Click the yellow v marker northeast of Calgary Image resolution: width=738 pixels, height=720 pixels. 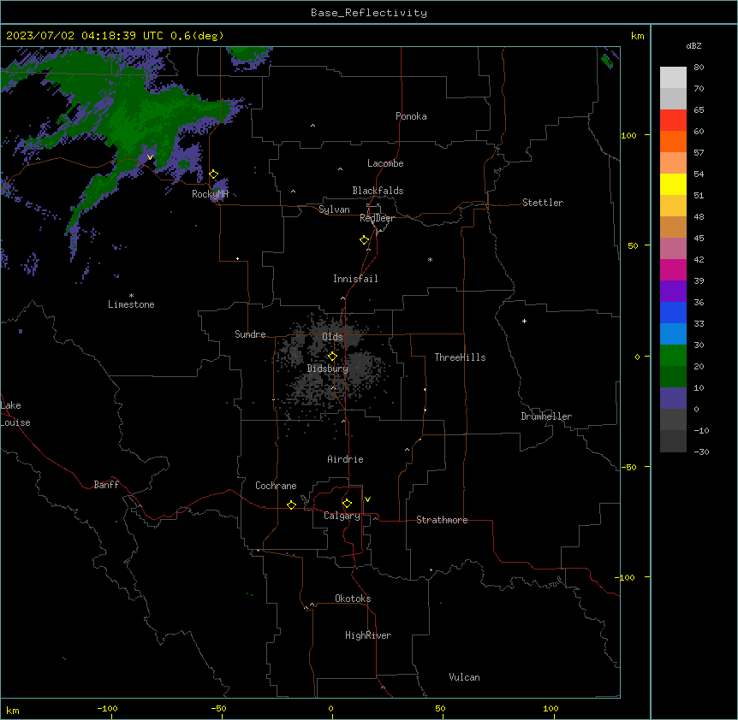[x=367, y=499]
